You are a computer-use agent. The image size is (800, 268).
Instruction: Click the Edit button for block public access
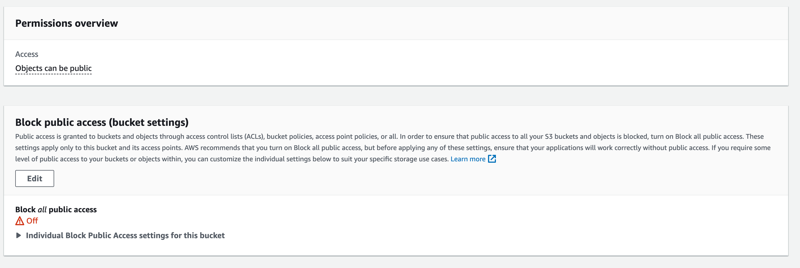34,178
